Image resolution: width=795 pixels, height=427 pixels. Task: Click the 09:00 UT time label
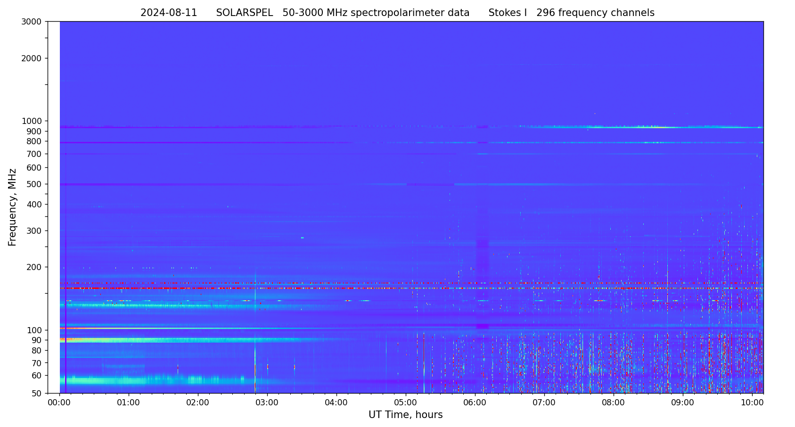click(682, 402)
